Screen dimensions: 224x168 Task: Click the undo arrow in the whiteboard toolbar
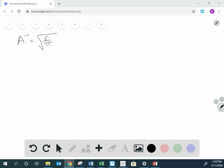[33, 148]
